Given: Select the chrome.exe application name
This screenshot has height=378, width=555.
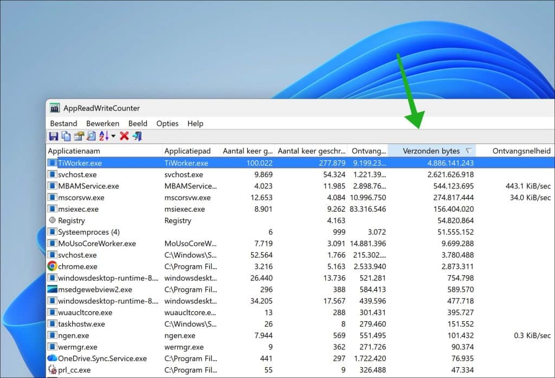Looking at the screenshot, I should tap(78, 266).
